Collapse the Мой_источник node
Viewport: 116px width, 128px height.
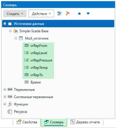16,38
